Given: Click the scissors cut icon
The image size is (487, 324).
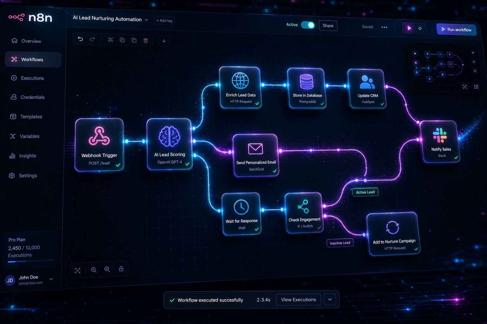Looking at the screenshot, I should point(110,40).
